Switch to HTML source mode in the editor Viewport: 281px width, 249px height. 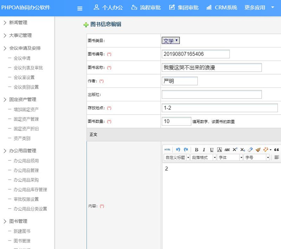click(167, 149)
